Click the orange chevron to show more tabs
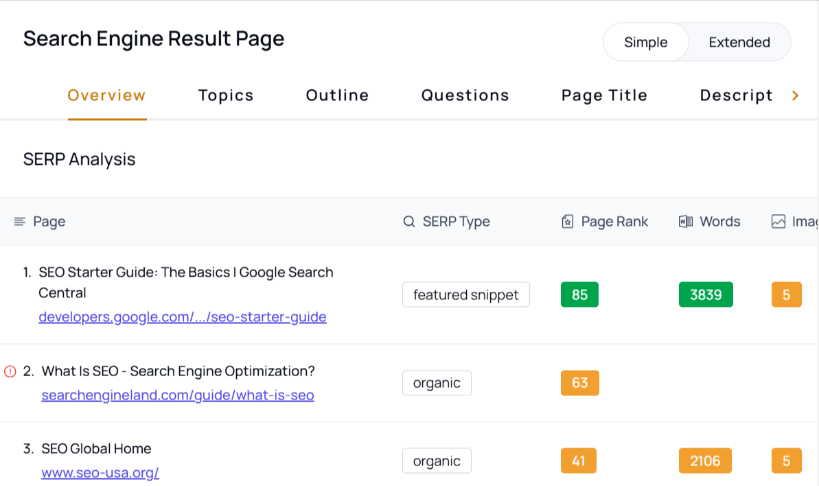The height and width of the screenshot is (486, 819). [x=795, y=95]
